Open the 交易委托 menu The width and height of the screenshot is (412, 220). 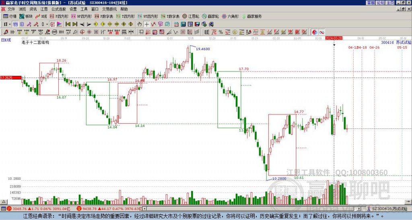[x=109, y=9]
